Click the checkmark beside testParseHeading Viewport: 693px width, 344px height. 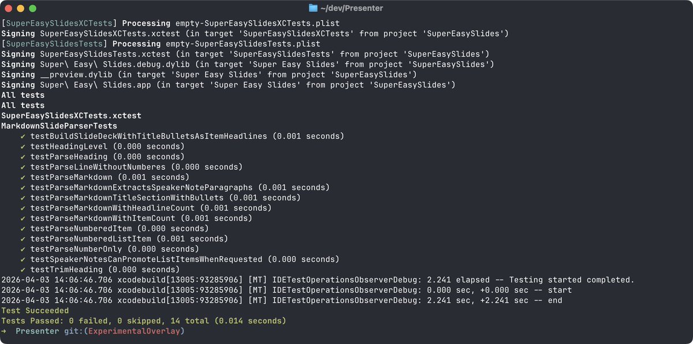23,157
